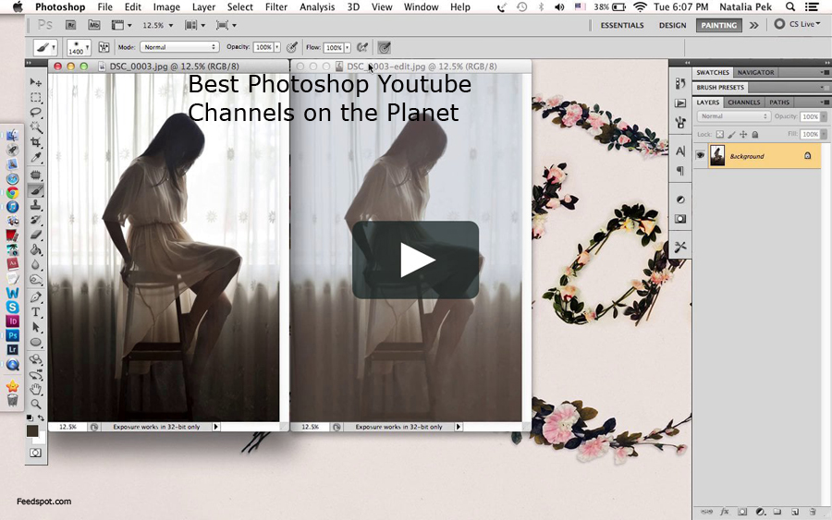This screenshot has height=520, width=832.
Task: Select the Paint Bucket tool
Action: (35, 249)
